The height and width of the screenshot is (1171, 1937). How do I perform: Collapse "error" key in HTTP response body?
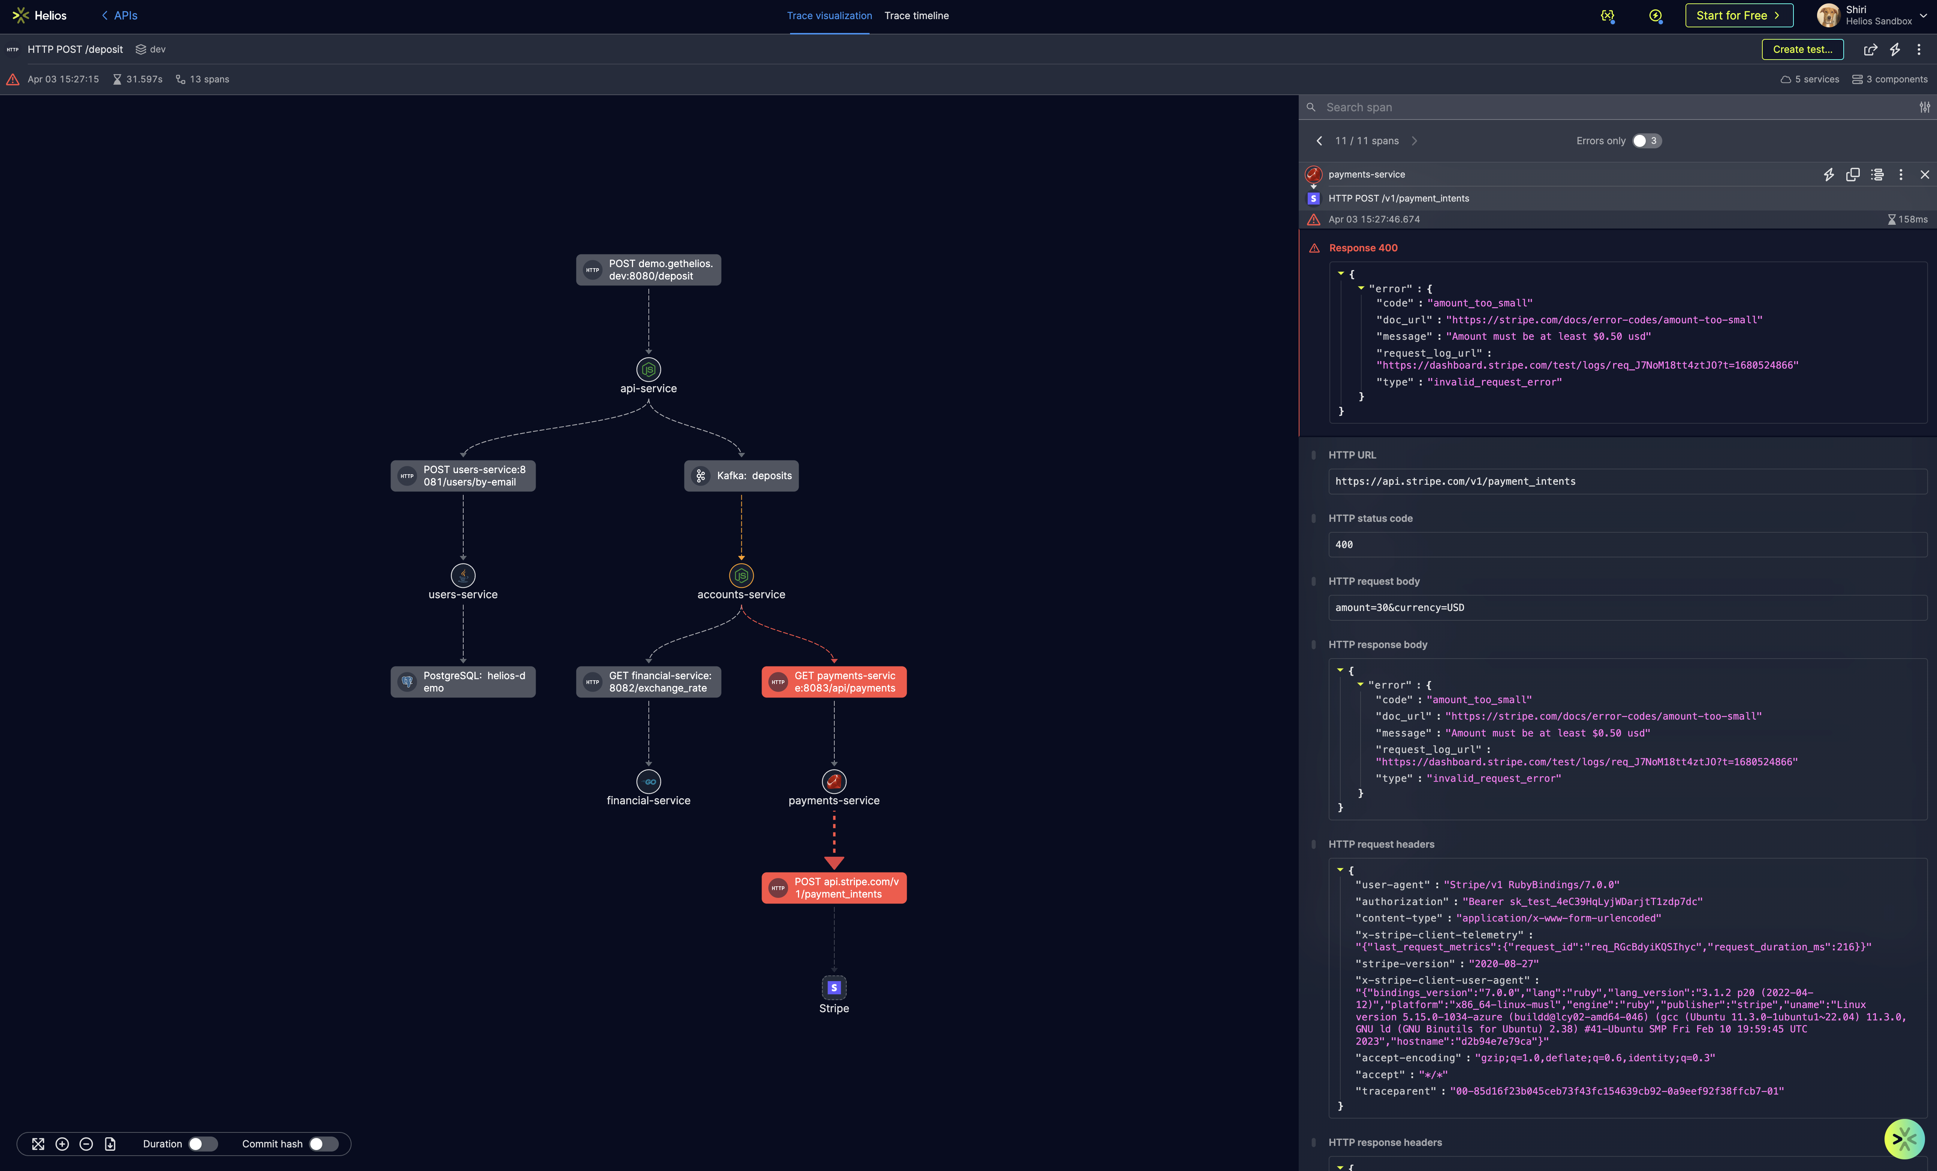(x=1360, y=684)
